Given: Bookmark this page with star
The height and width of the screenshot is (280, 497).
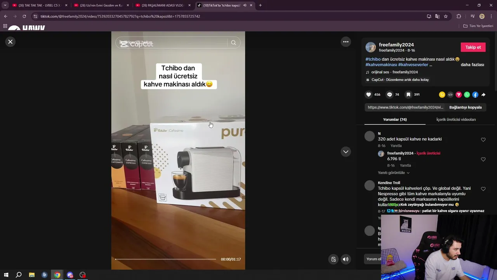Looking at the screenshot, I should (446, 16).
